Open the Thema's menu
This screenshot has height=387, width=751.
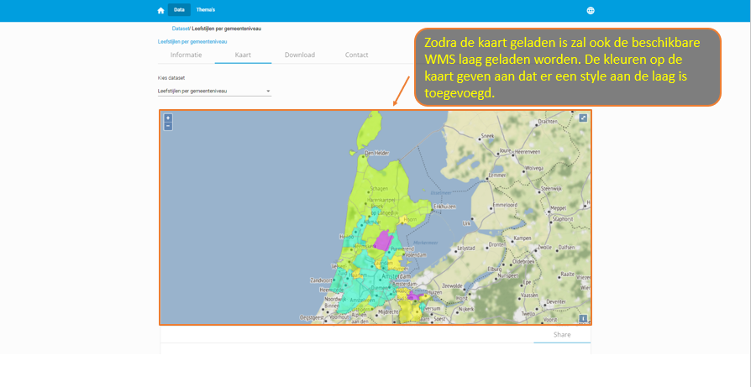pos(206,10)
